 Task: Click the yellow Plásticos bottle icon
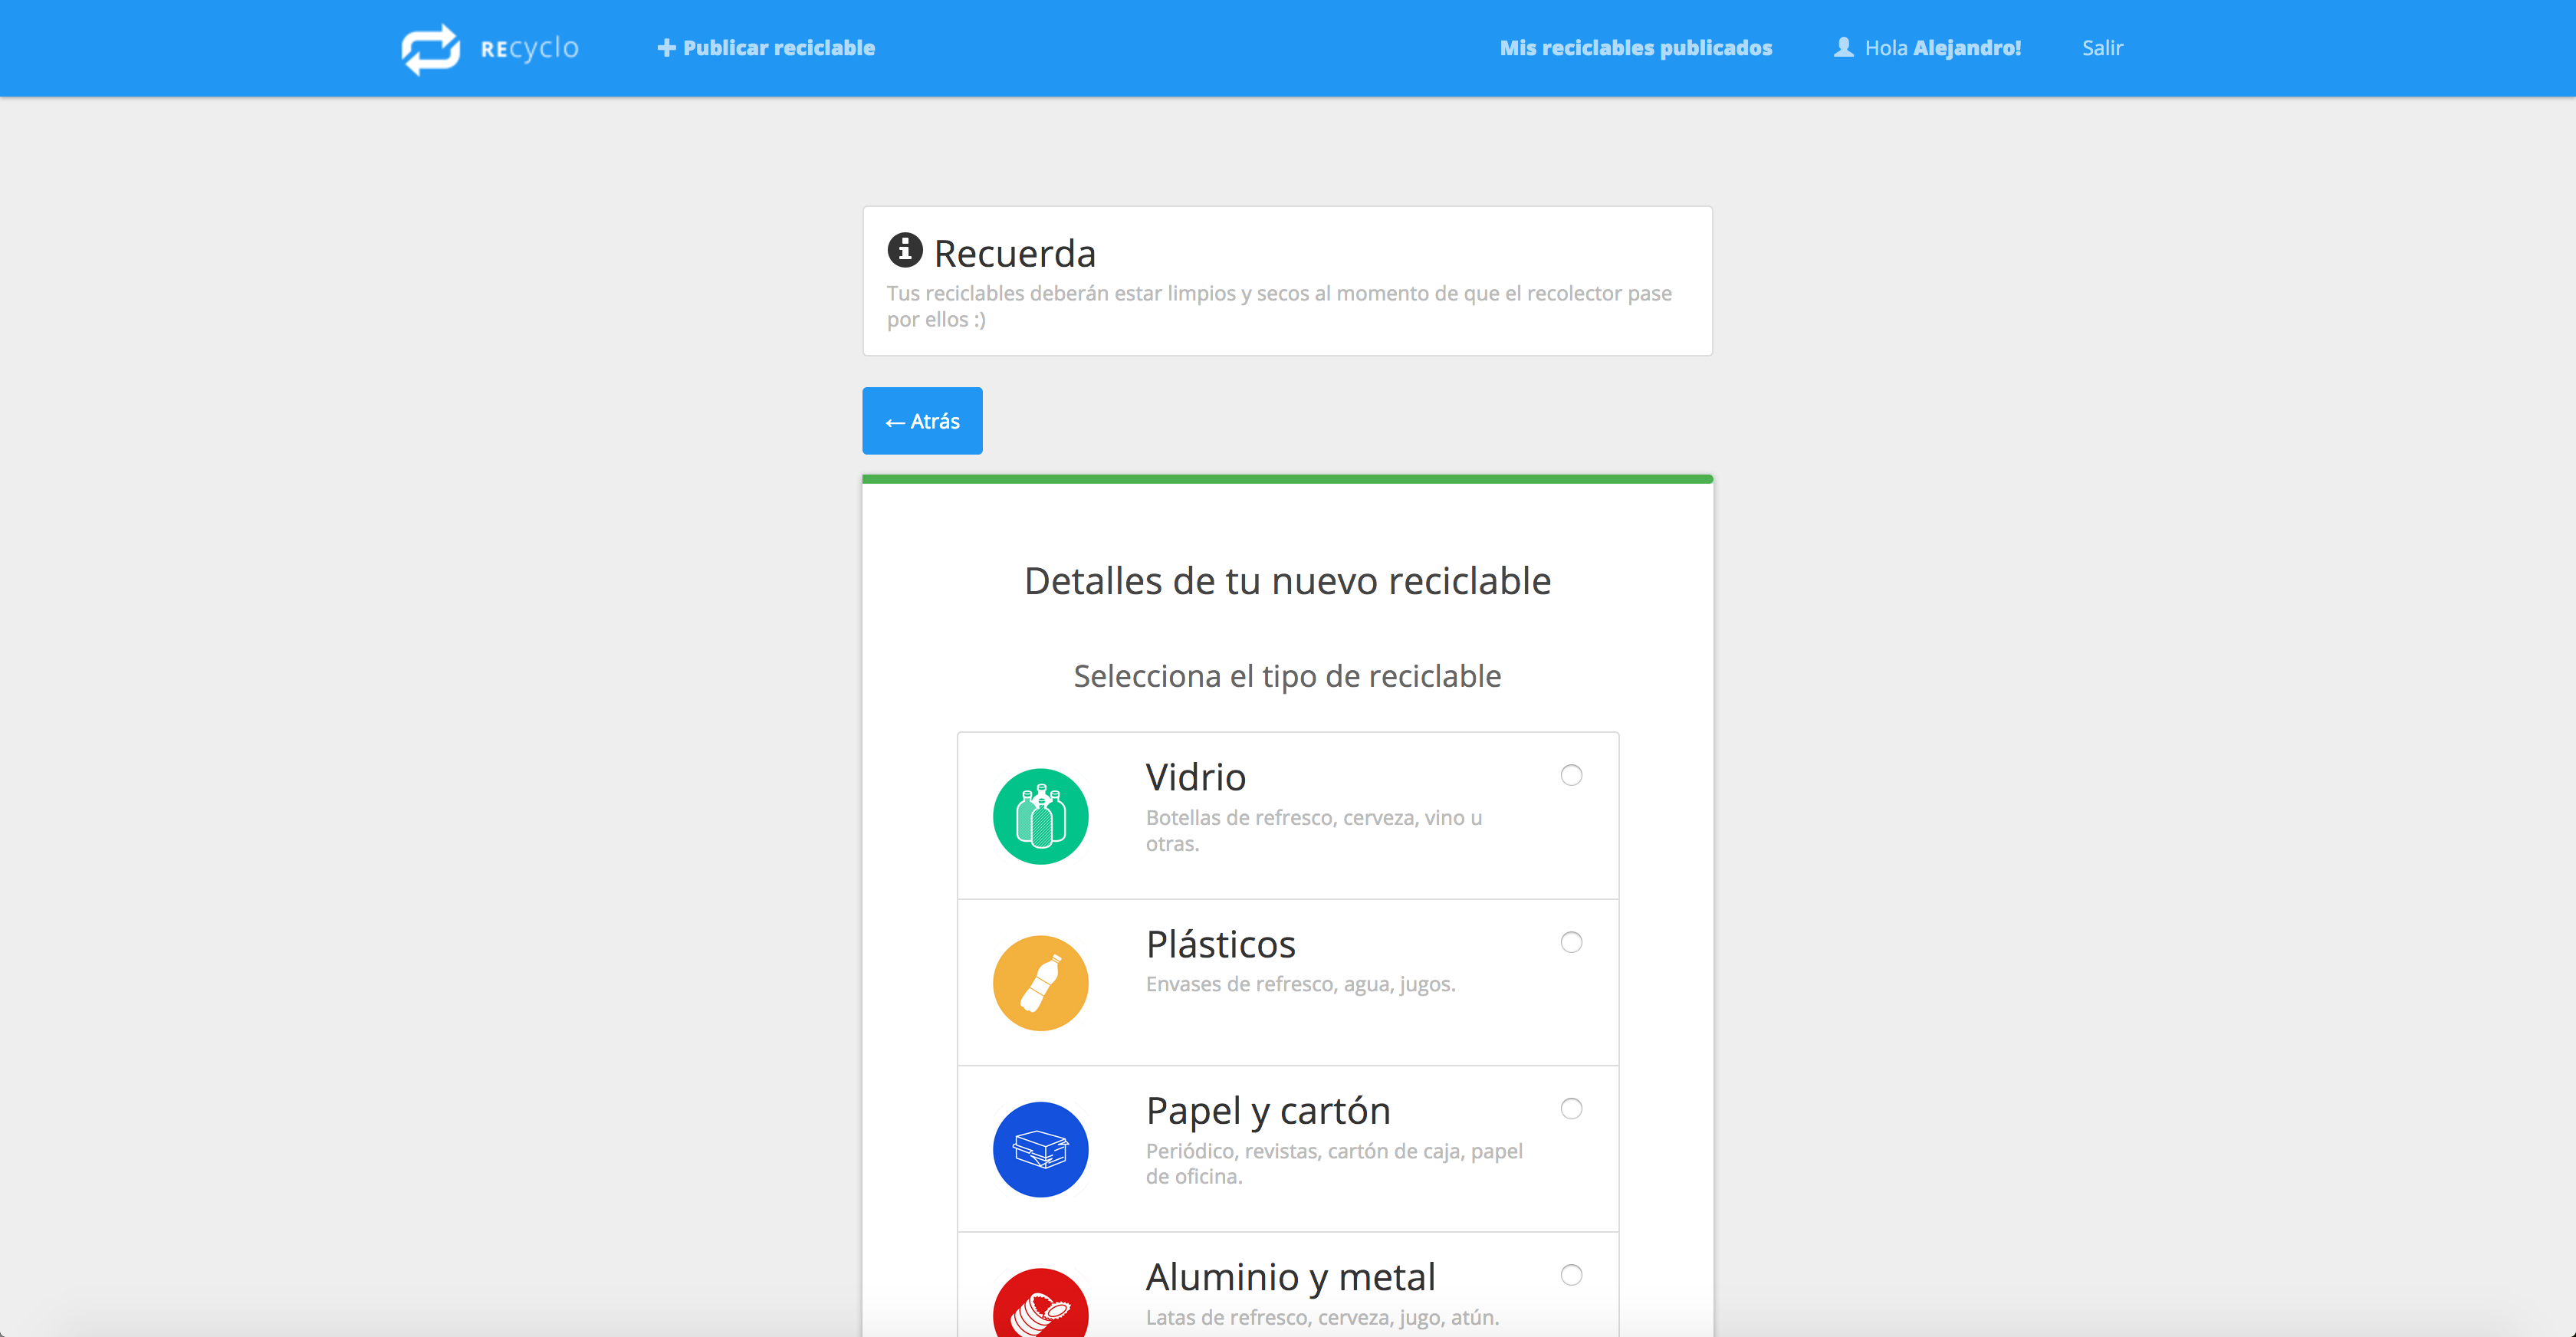[1040, 983]
